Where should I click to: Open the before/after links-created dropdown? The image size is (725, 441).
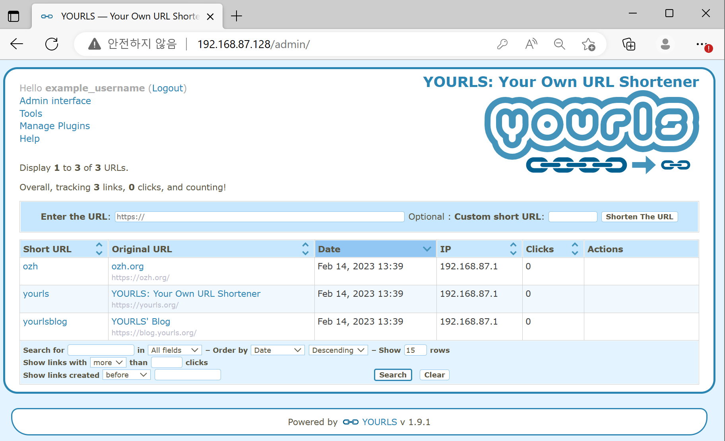click(126, 375)
